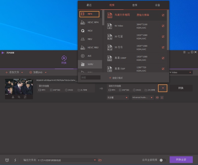198x165 pixels.
Task: Click the info icon next to audio dropdown
Action: click(x=162, y=97)
